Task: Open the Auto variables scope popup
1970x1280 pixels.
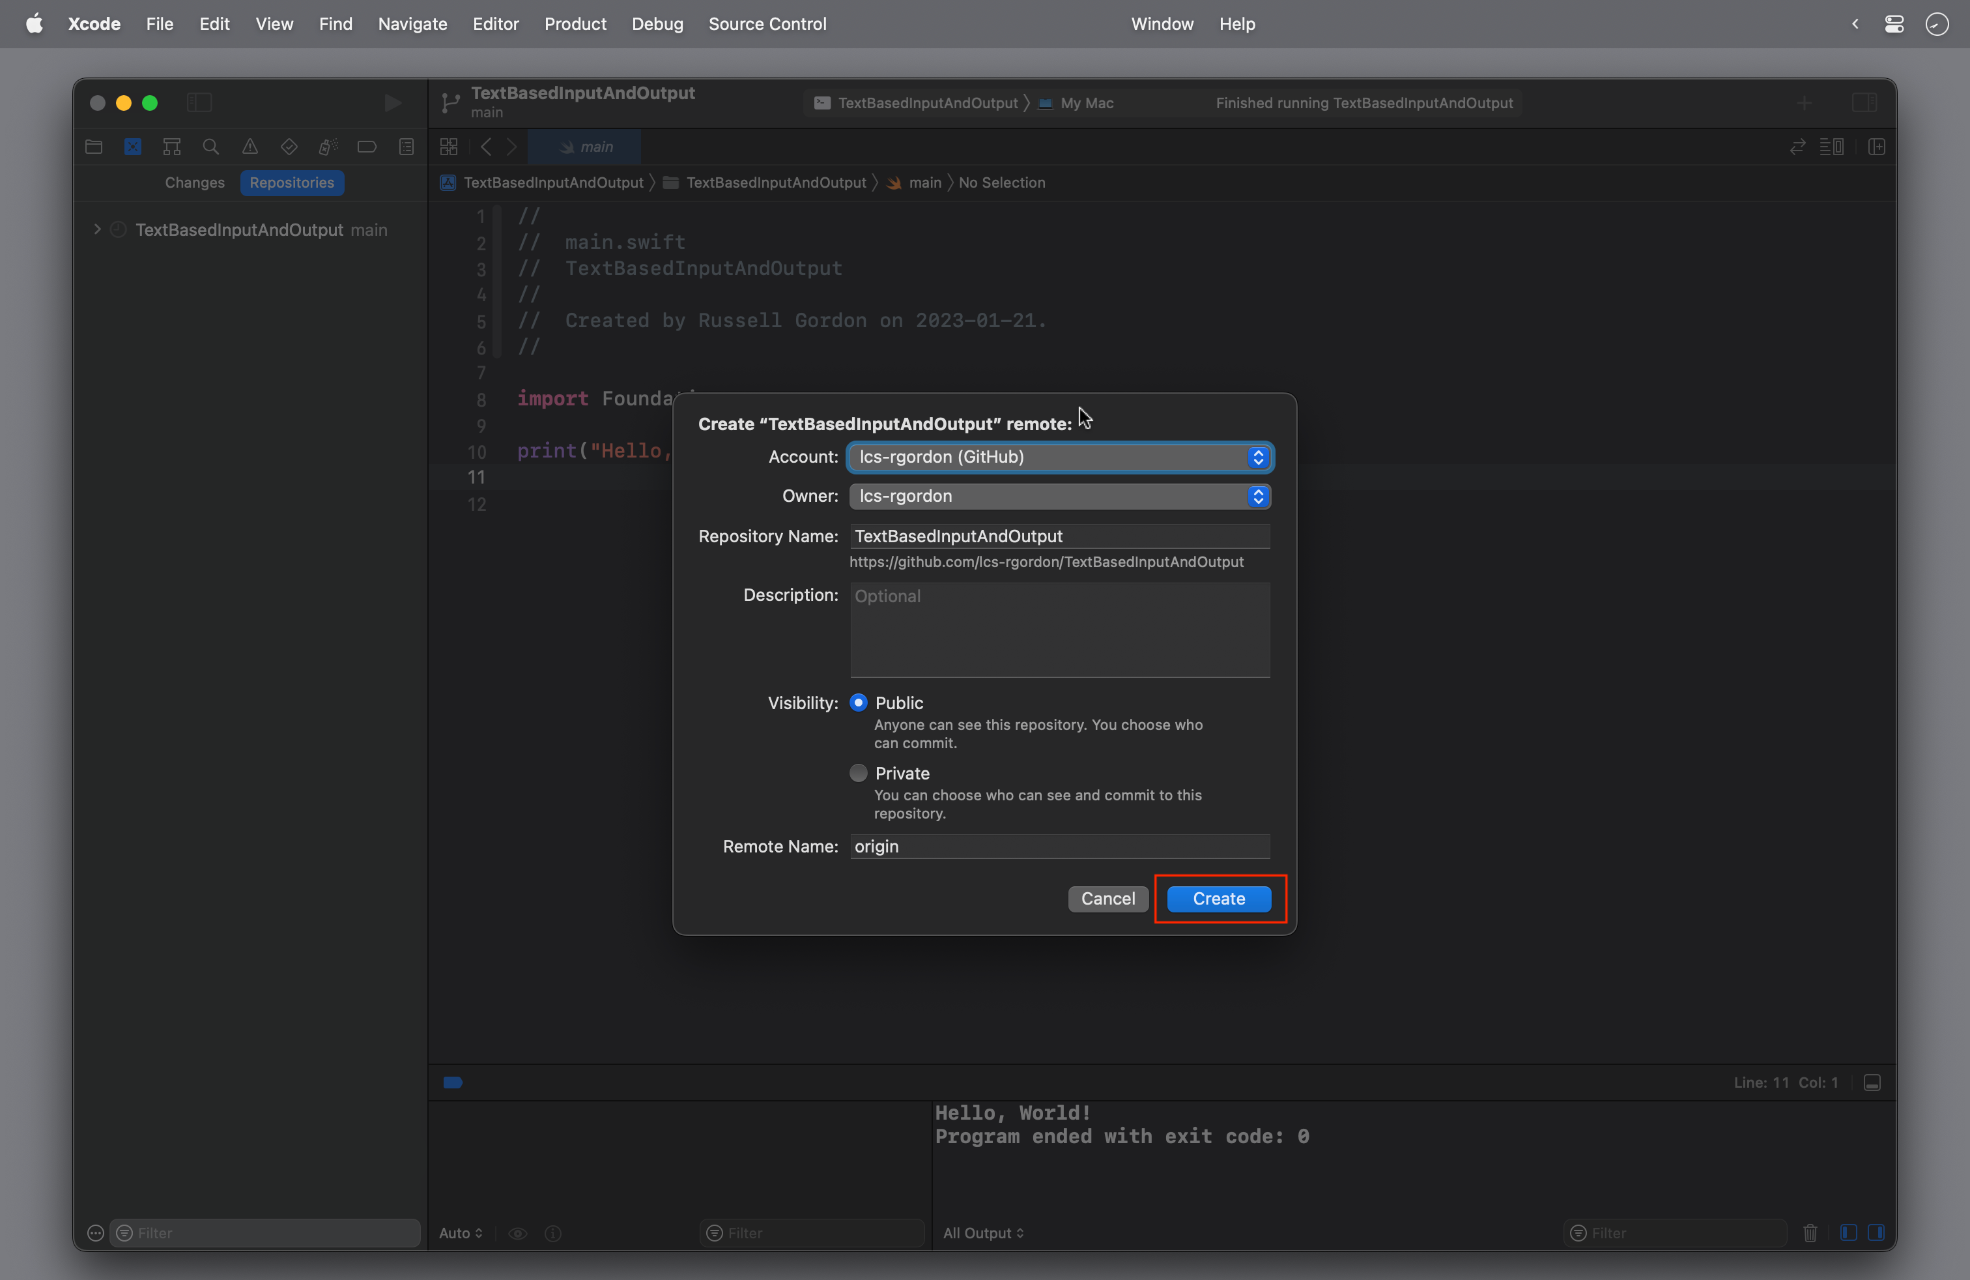Action: pos(460,1234)
